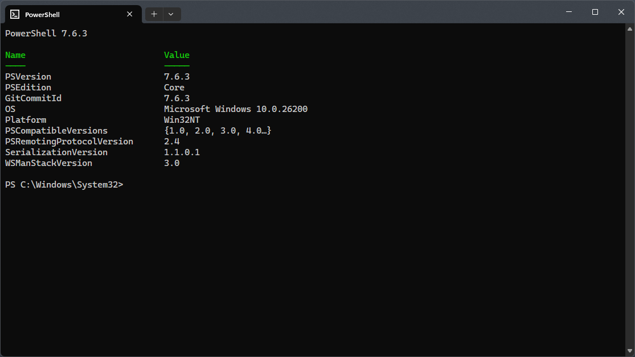Click the PowerShell terminal icon in tab

(x=15, y=15)
